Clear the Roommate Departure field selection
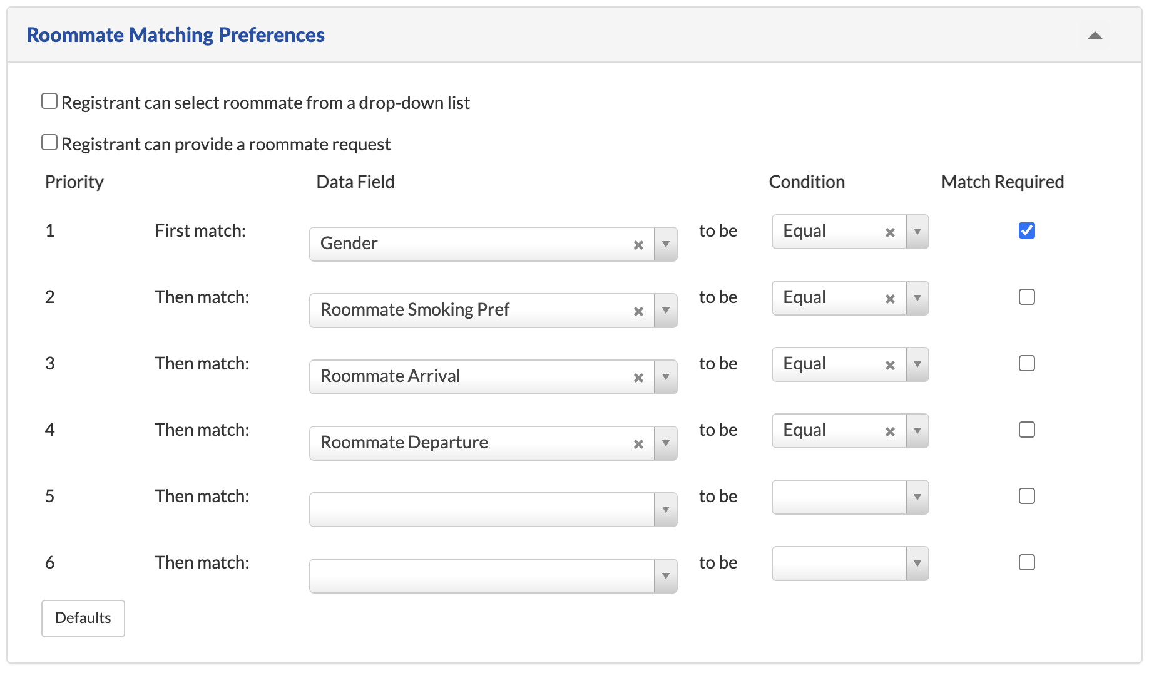The width and height of the screenshot is (1154, 675). (x=638, y=444)
